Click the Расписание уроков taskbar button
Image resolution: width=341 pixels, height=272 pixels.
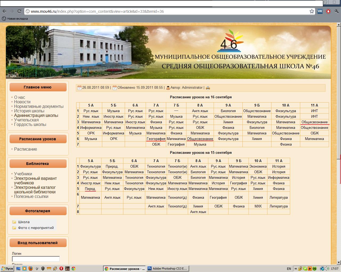(125, 269)
